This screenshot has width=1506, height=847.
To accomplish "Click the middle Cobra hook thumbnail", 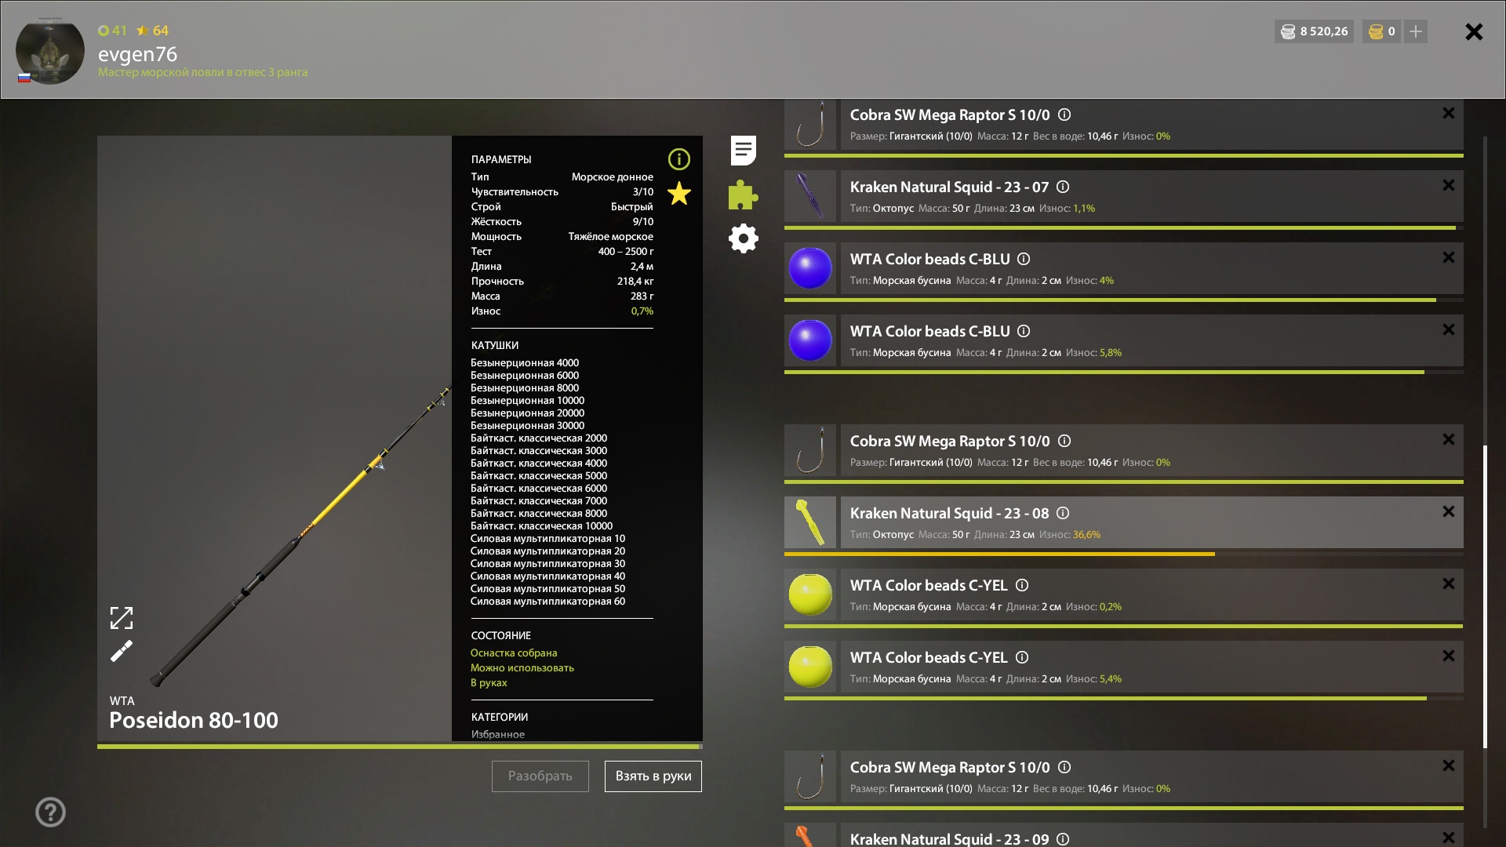I will click(x=810, y=450).
